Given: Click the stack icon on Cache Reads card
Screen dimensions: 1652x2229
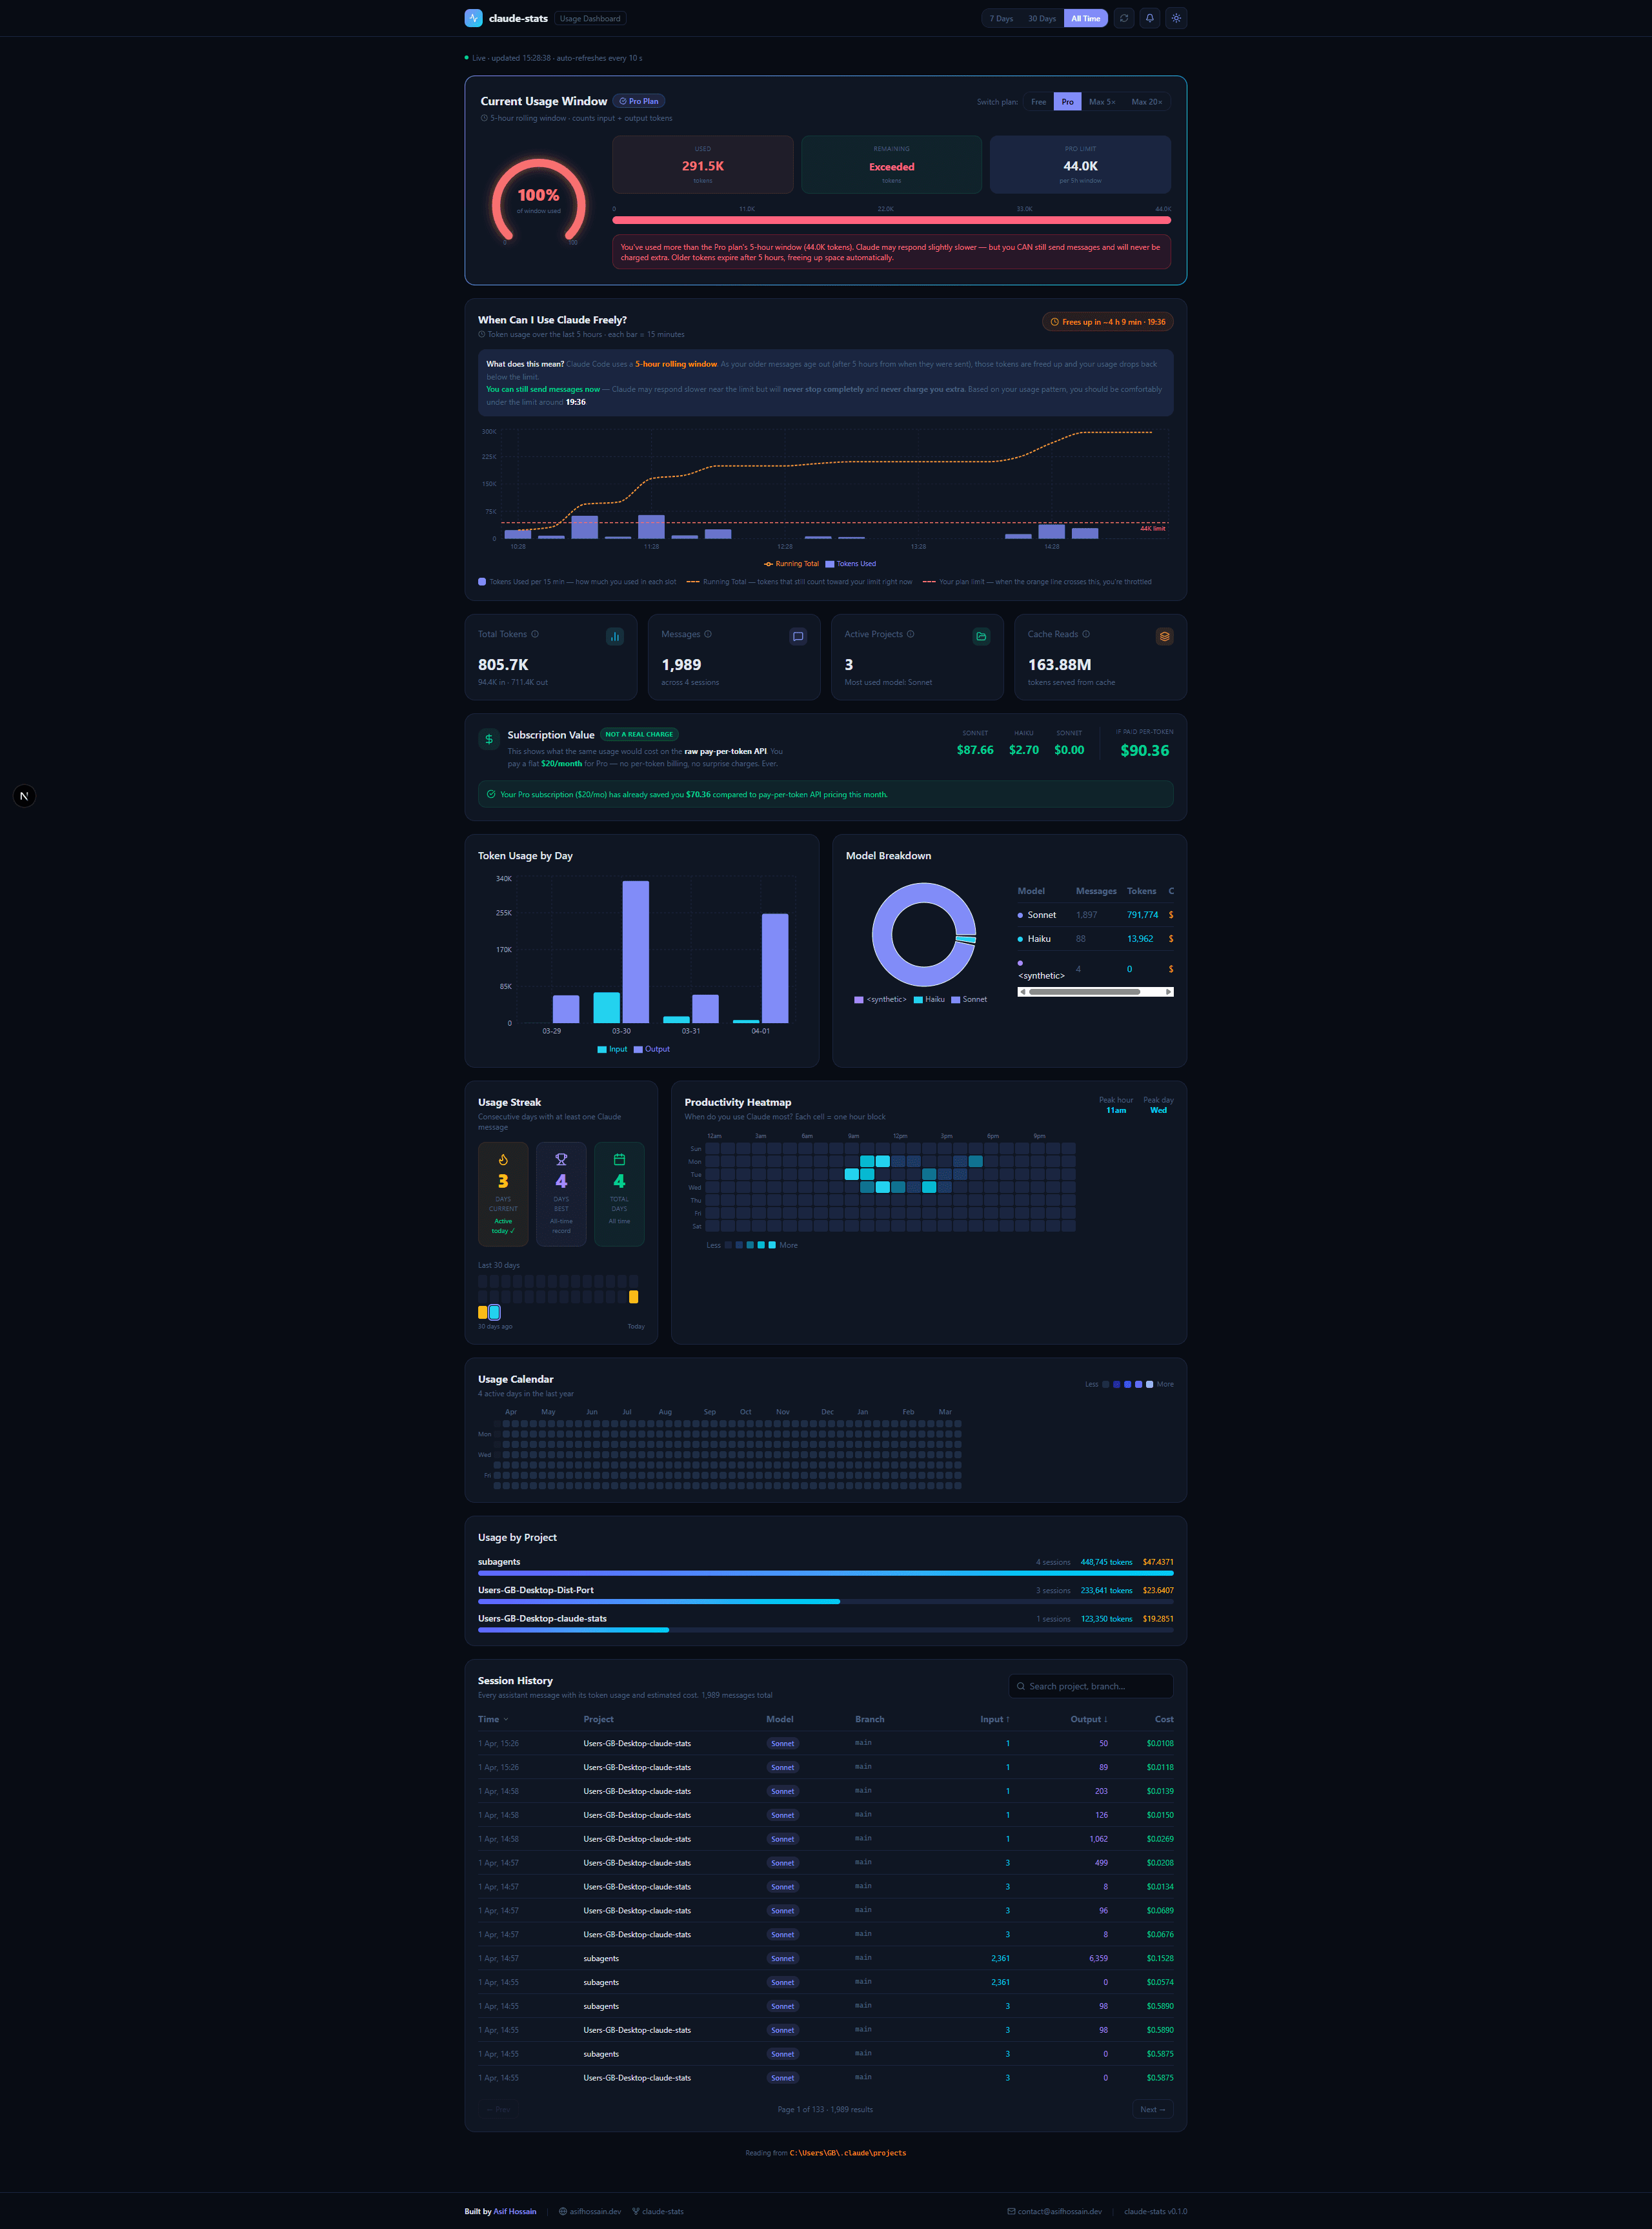Looking at the screenshot, I should [1164, 636].
